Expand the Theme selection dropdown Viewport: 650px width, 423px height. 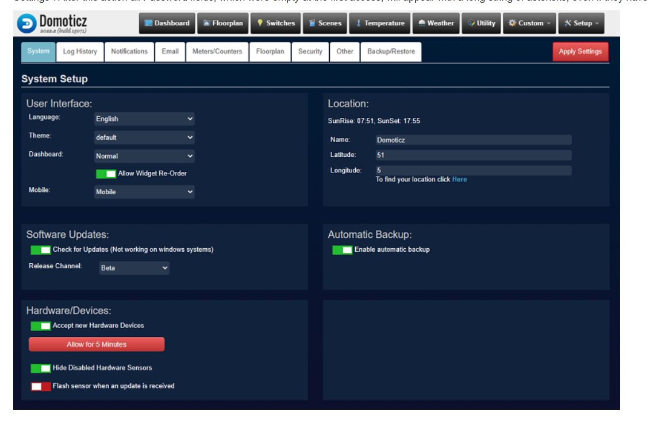pyautogui.click(x=144, y=137)
